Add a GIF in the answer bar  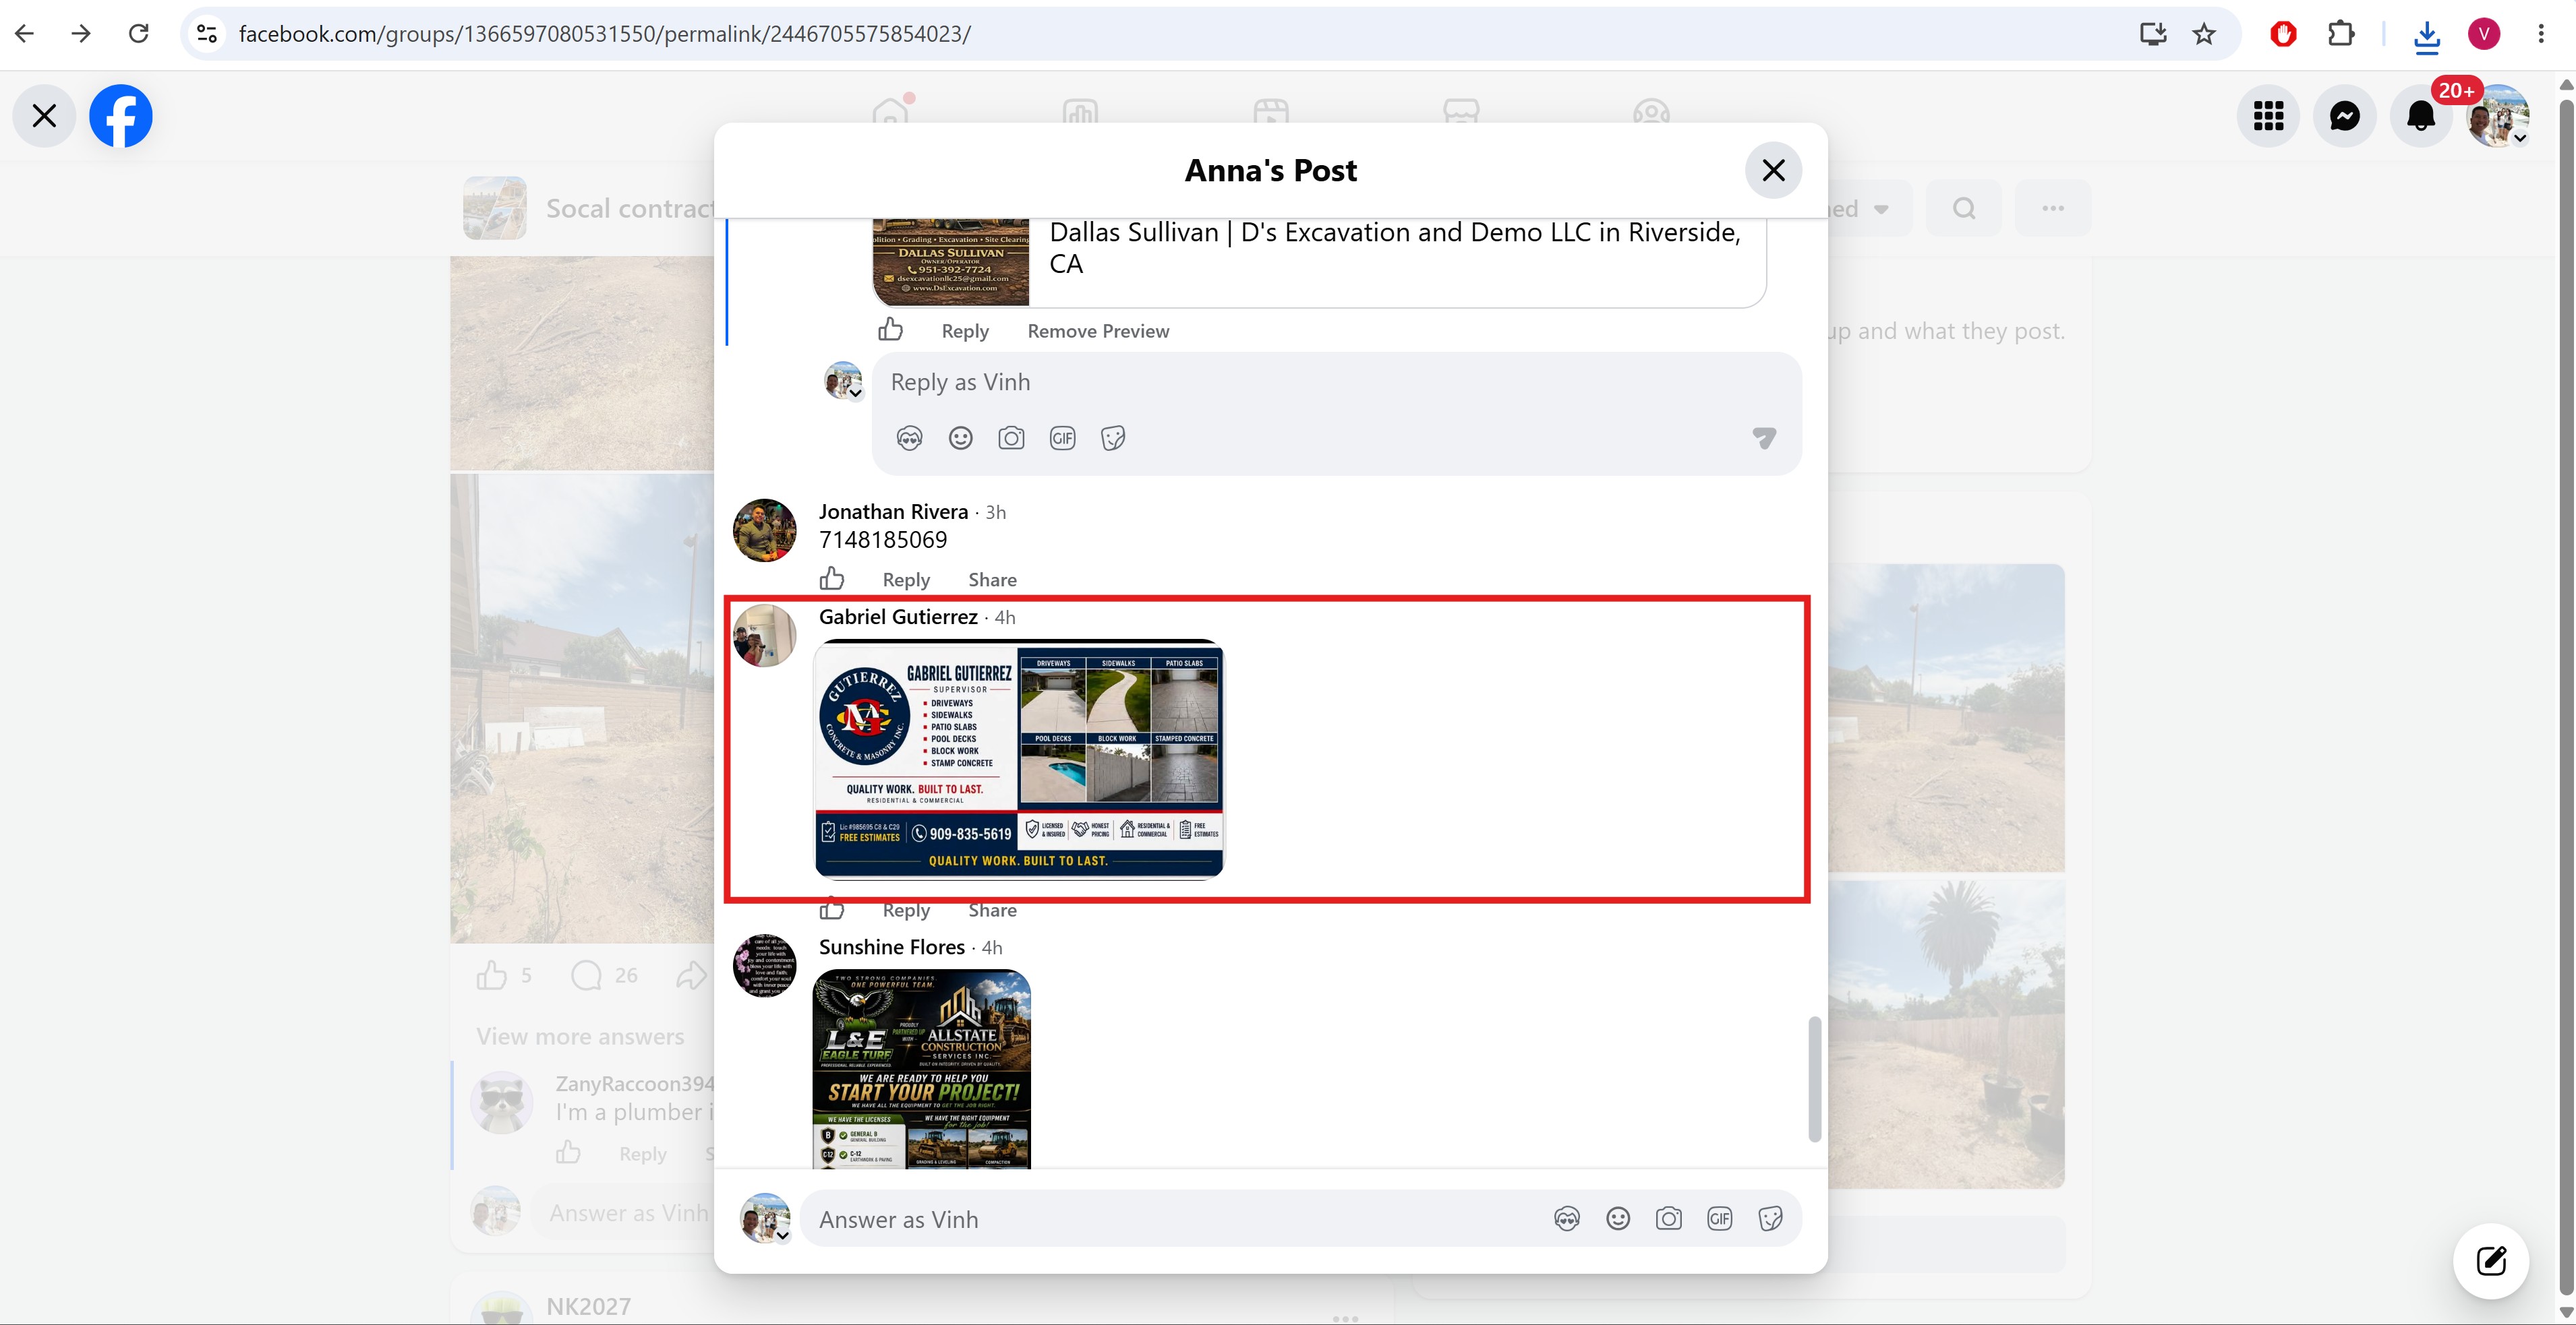pyautogui.click(x=1720, y=1219)
